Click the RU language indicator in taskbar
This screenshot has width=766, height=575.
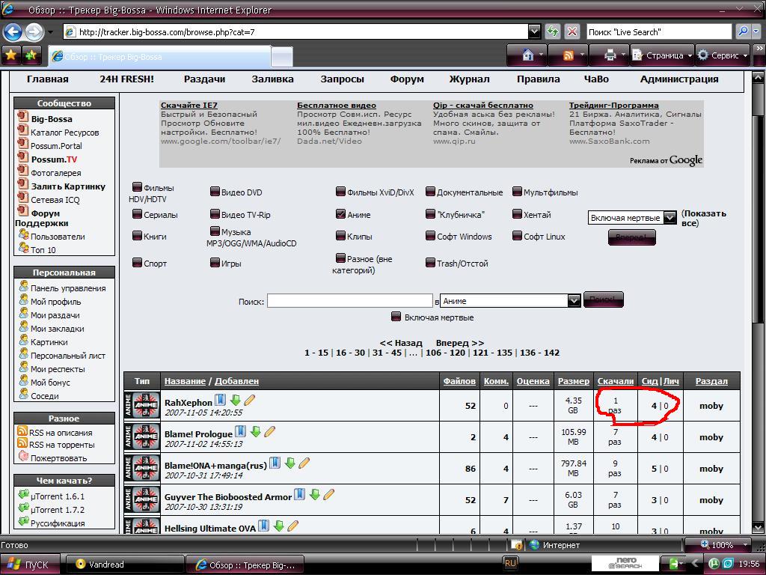coord(510,563)
